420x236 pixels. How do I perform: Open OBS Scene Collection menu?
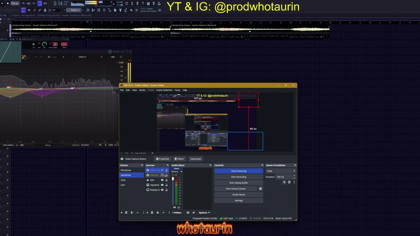(x=164, y=90)
